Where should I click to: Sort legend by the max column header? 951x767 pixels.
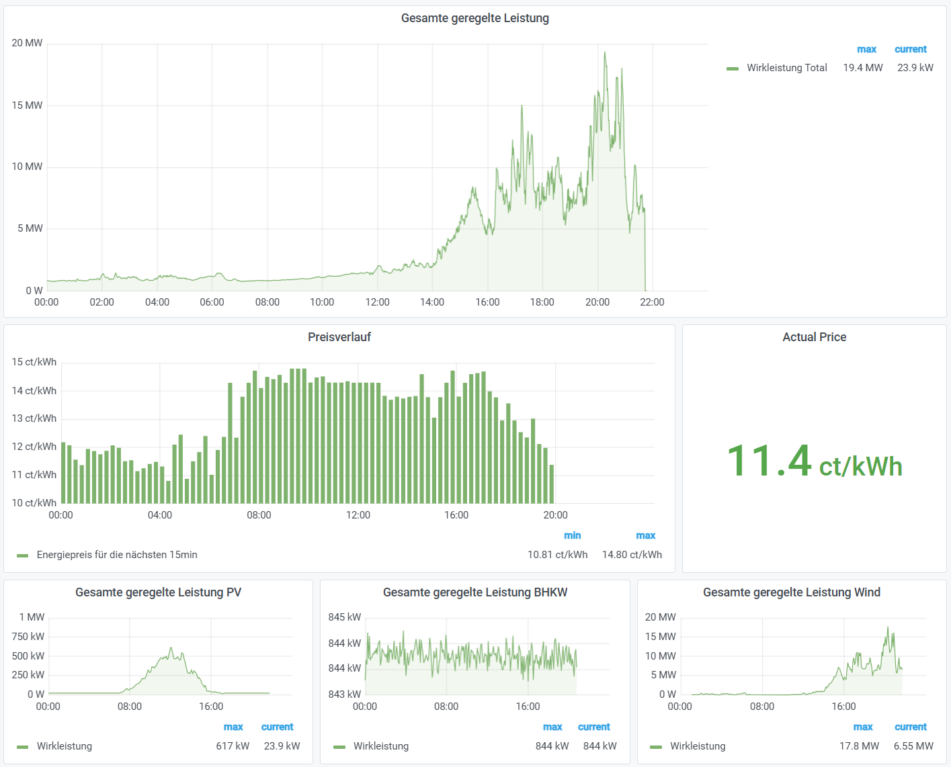click(x=866, y=49)
